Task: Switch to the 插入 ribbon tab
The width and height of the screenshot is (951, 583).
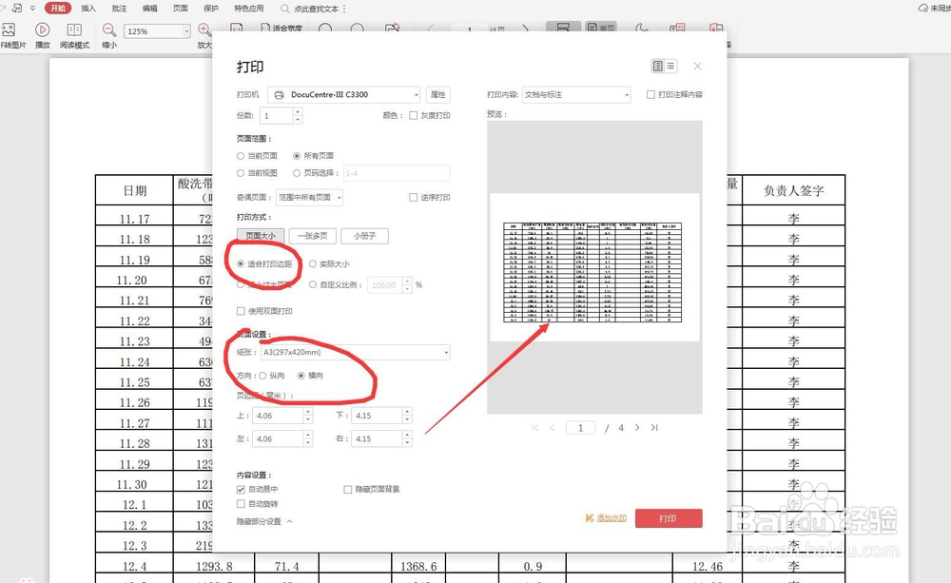Action: 87,8
